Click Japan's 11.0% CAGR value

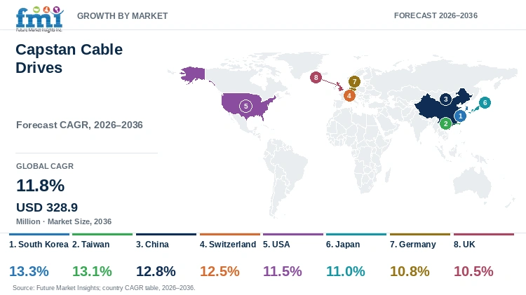pyautogui.click(x=346, y=271)
